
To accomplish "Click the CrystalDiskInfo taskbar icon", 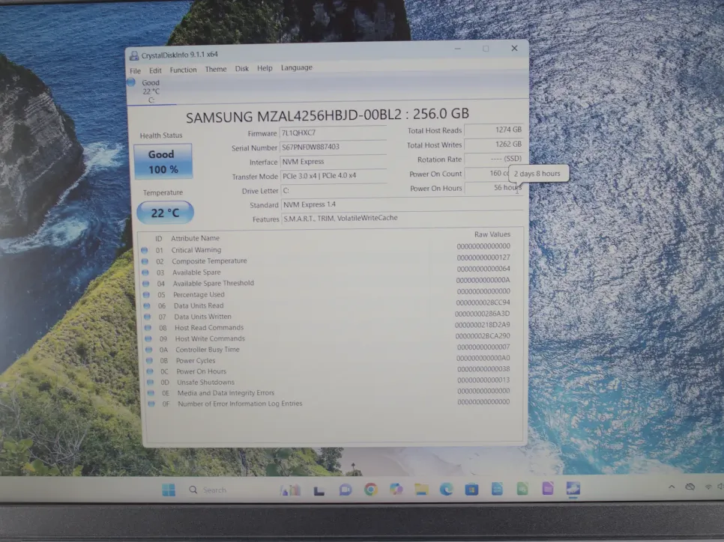I will tap(573, 489).
